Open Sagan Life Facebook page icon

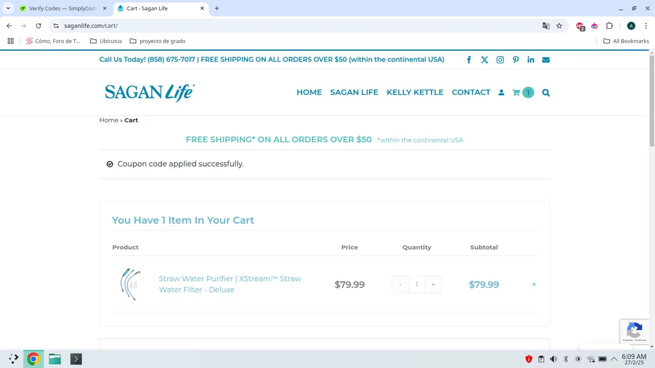469,60
